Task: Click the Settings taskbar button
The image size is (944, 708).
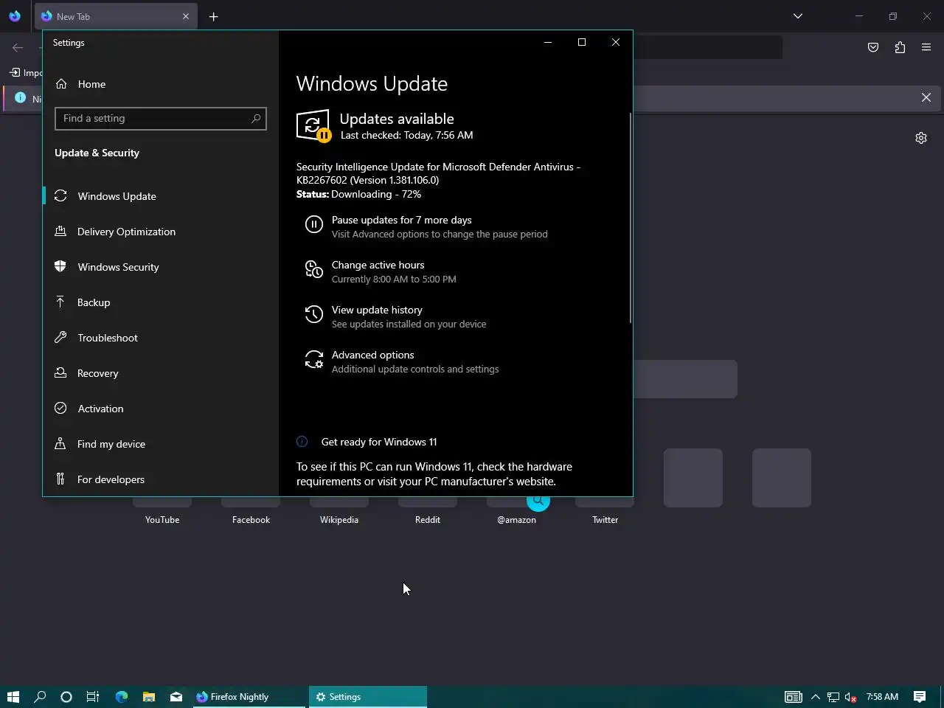Action: click(367, 696)
